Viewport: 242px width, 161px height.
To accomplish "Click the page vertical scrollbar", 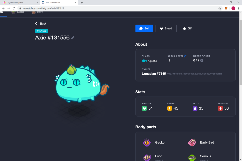I will (x=241, y=52).
